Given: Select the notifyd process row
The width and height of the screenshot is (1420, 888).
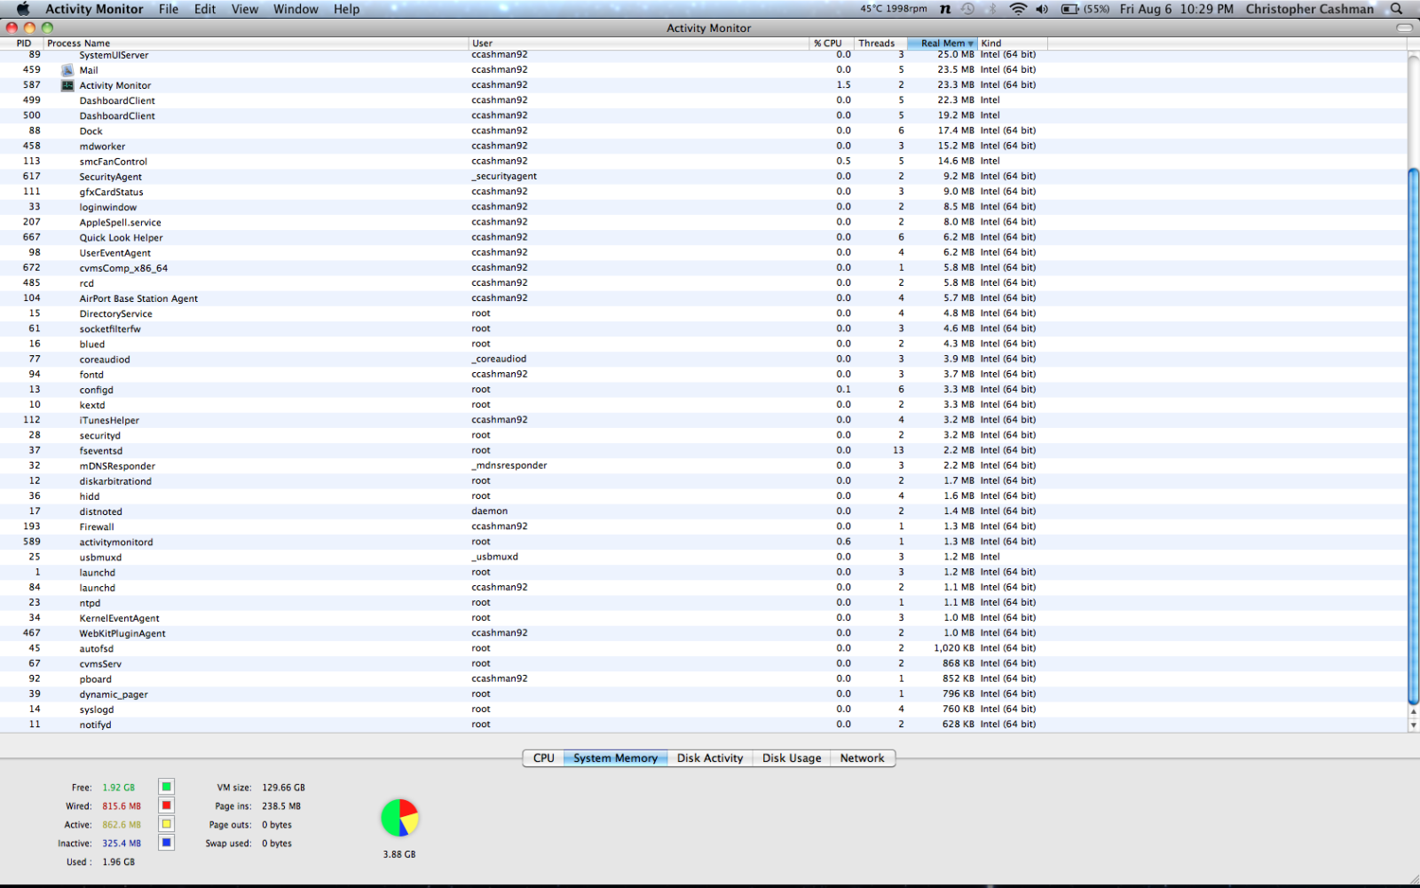Looking at the screenshot, I should point(704,725).
